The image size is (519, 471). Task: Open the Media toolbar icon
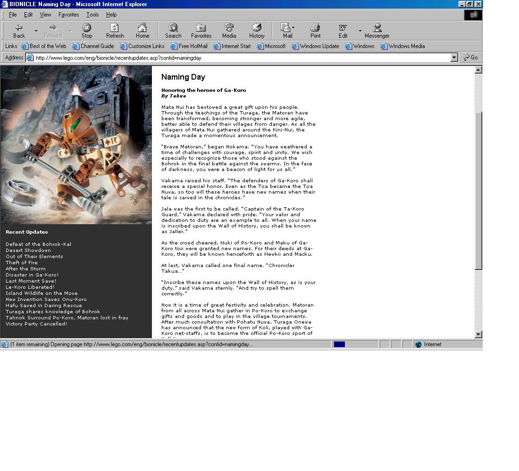click(x=229, y=28)
